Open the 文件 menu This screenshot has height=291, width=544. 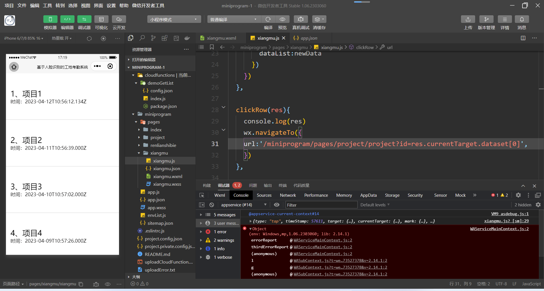pyautogui.click(x=22, y=5)
